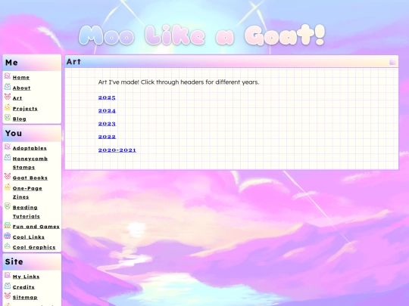Click the icon beside Beading Tutorials
The height and width of the screenshot is (306, 409).
8,206
